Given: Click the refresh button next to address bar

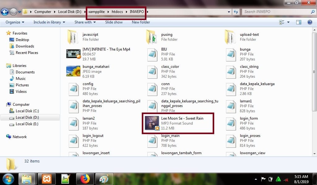Looking at the screenshot, I should (236, 12).
